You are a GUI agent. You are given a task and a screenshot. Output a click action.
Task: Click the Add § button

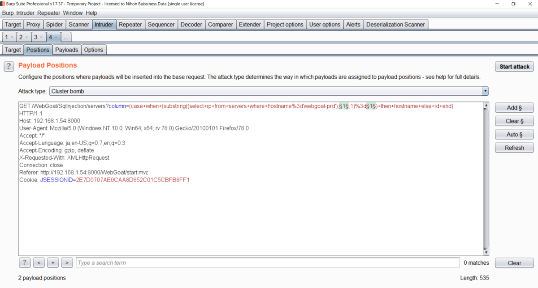point(515,108)
